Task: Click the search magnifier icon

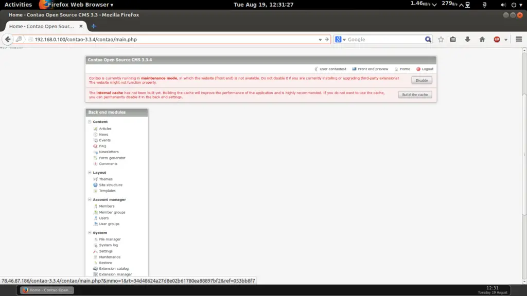Action: [428, 39]
